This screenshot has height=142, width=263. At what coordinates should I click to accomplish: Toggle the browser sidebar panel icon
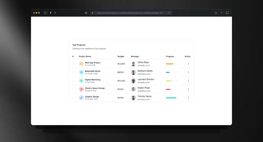[46, 13]
